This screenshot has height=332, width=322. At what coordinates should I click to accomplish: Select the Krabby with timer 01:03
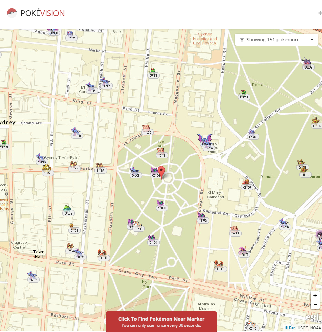(x=103, y=255)
